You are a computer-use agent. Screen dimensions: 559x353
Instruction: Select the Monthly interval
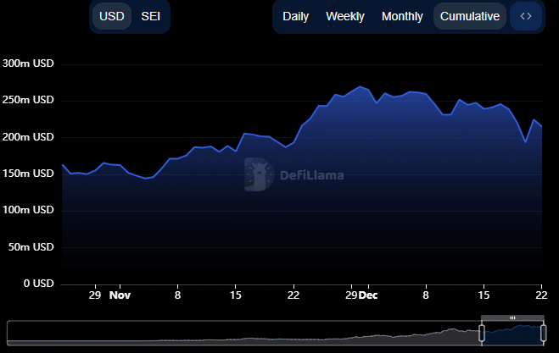point(402,16)
